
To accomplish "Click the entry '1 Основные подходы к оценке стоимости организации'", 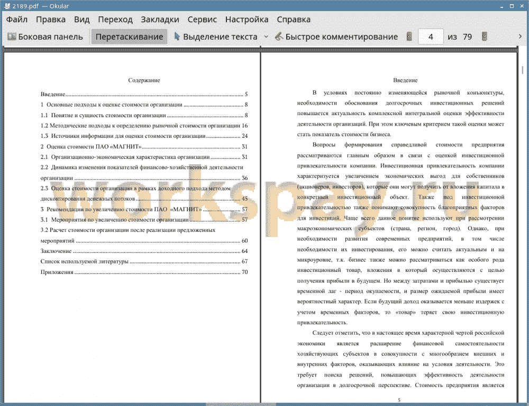I will click(x=144, y=105).
